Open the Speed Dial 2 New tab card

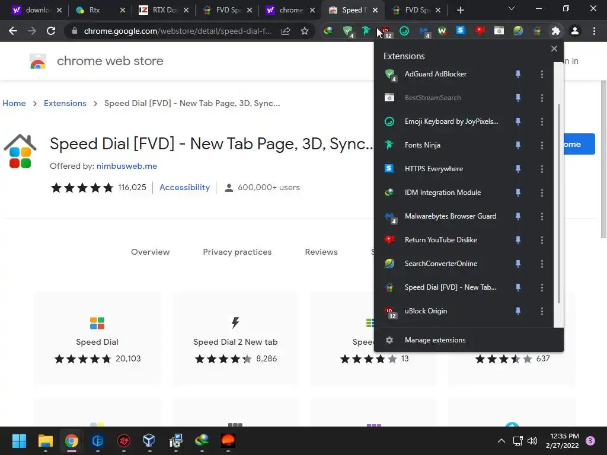tap(235, 339)
